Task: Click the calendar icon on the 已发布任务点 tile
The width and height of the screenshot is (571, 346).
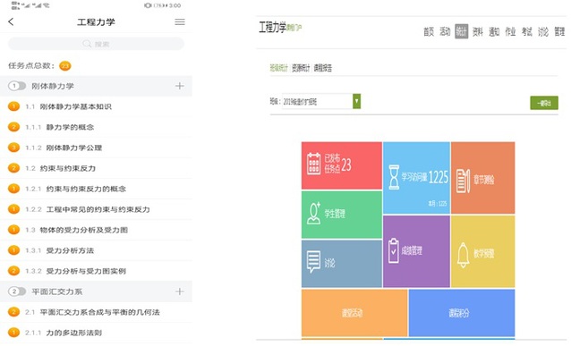Action: tap(313, 164)
